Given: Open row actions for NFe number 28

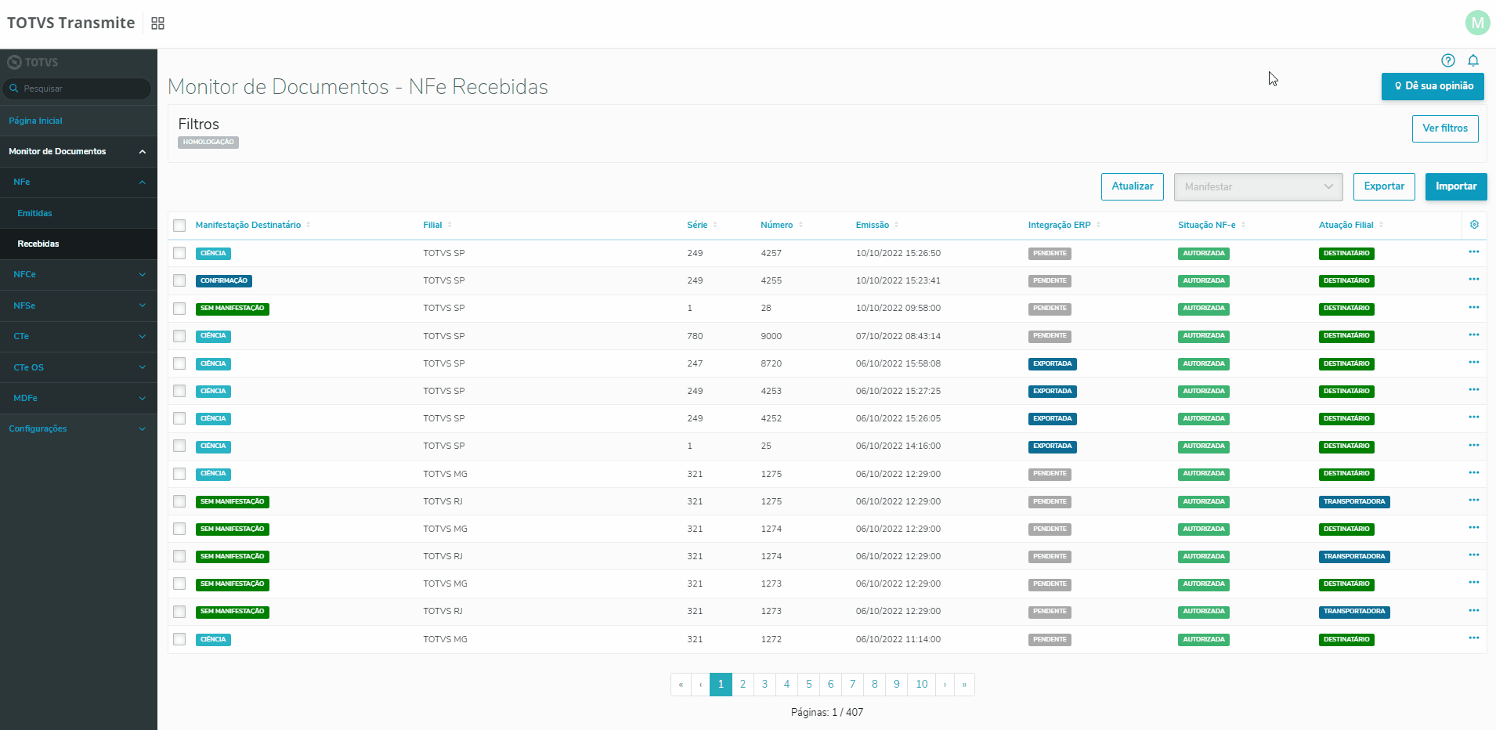Looking at the screenshot, I should tap(1474, 307).
